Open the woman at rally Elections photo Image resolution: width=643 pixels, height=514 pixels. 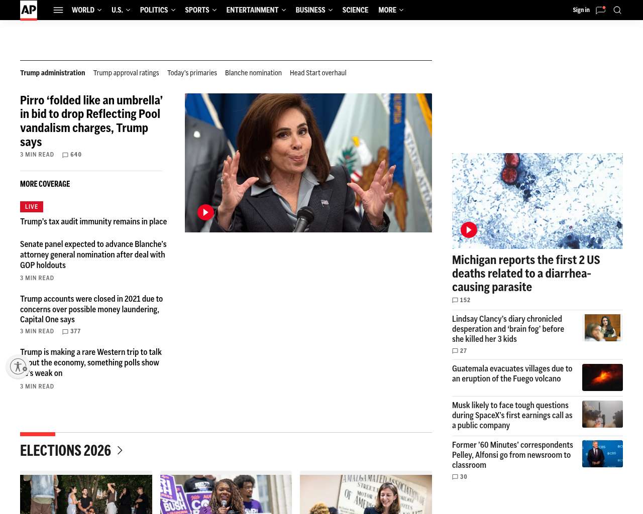(226, 494)
